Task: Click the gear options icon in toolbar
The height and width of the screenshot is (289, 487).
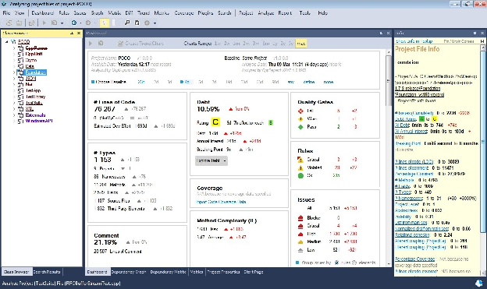Action: coord(147,23)
